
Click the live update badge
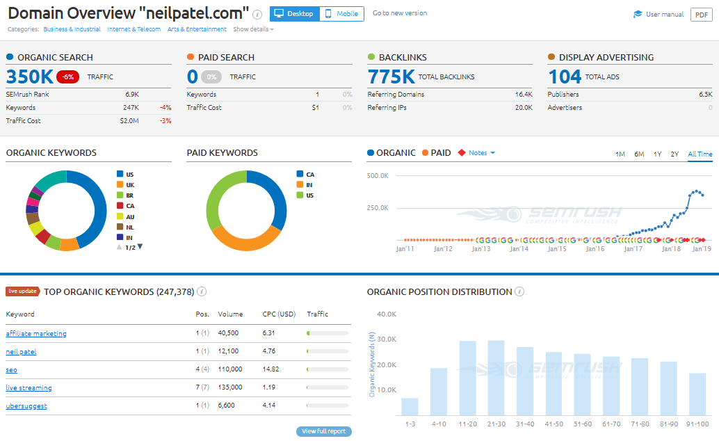[22, 291]
